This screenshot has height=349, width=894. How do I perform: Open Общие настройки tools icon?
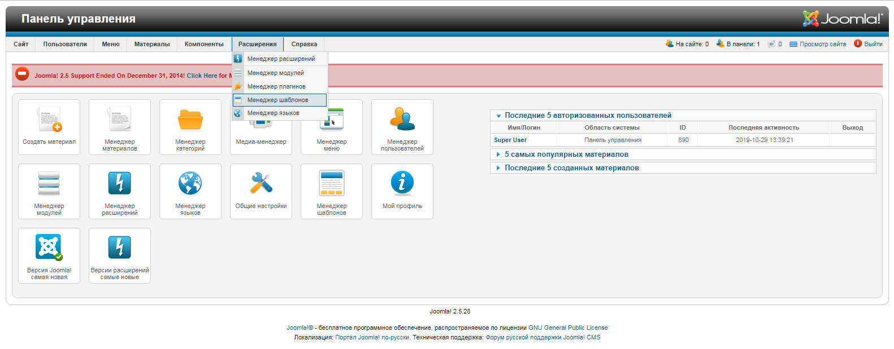[x=261, y=184]
